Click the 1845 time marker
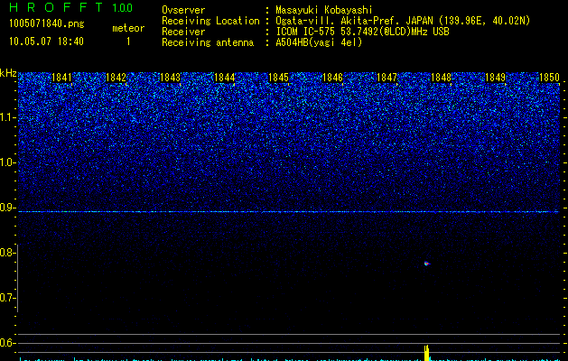The height and width of the screenshot is (361, 568). click(278, 78)
